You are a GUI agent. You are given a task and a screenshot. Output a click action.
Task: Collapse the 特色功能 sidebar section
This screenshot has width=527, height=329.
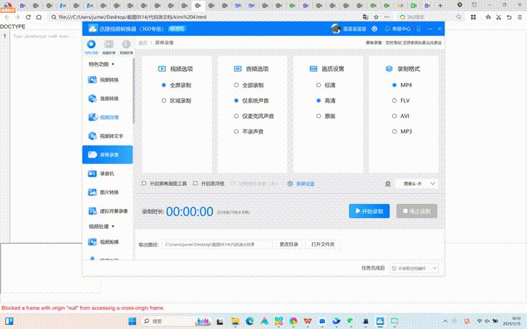pyautogui.click(x=102, y=64)
